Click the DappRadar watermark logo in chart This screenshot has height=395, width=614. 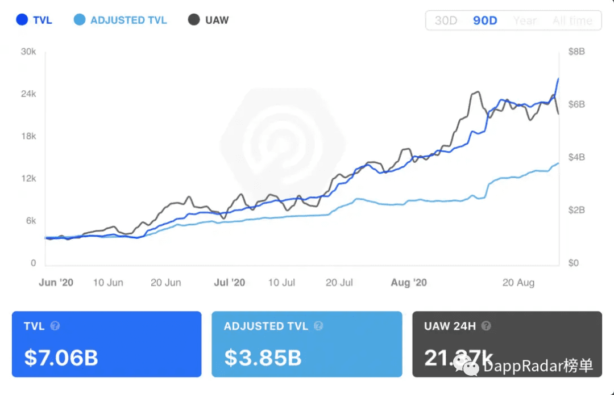point(283,144)
